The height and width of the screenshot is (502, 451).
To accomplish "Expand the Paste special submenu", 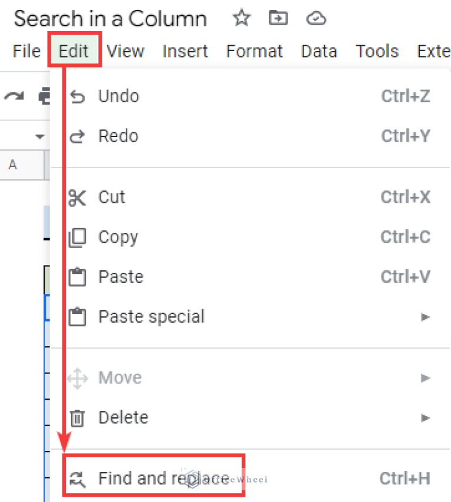I will coord(425,317).
